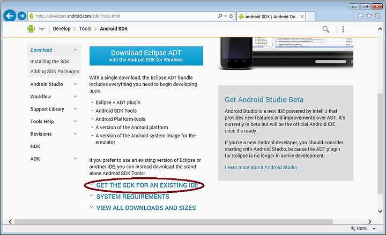The width and height of the screenshot is (386, 235).
Task: Open the address bar autocomplete dropdown arrow
Action: tap(226, 16)
